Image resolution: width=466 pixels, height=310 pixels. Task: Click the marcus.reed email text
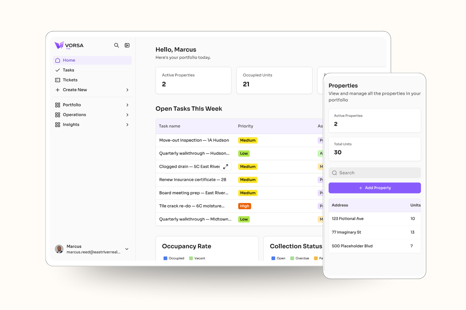[94, 252]
